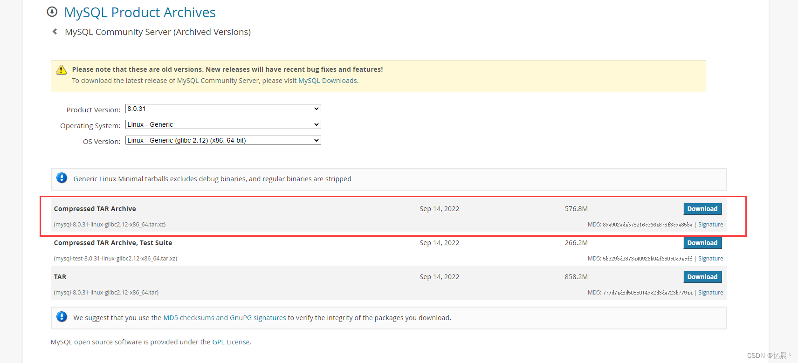Click MySQL Community Server (Archived Versions) title
This screenshot has width=798, height=363.
coord(158,32)
